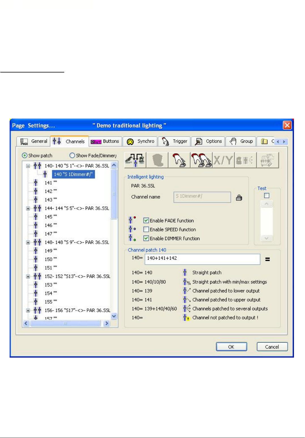Expand the 152 "S13" PAR 36.SSL node

pyautogui.click(x=28, y=276)
